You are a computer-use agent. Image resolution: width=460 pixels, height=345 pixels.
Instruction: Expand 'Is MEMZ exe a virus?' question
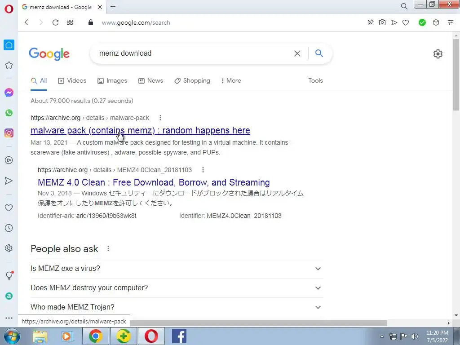click(177, 269)
